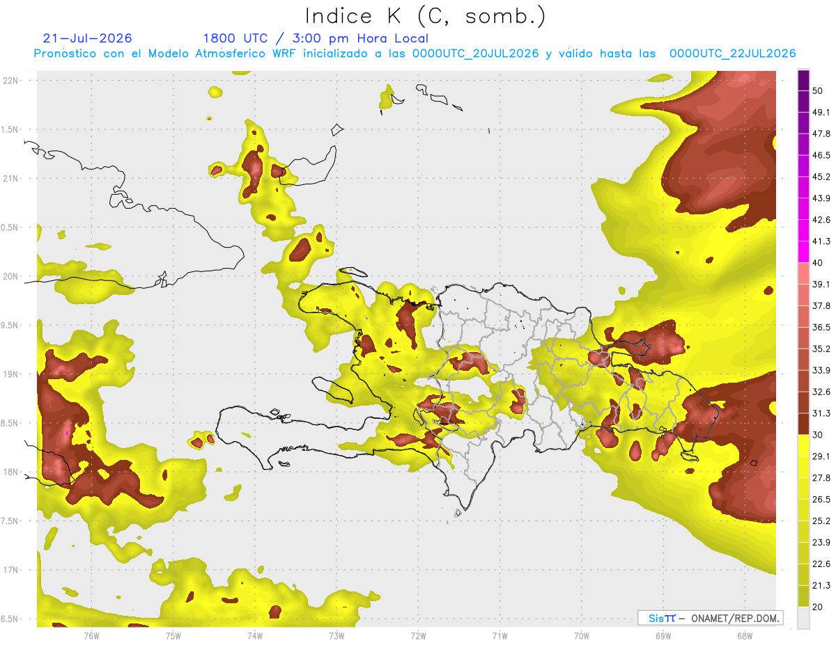Click the "46.5" color scale value
836x645 pixels.
point(821,155)
